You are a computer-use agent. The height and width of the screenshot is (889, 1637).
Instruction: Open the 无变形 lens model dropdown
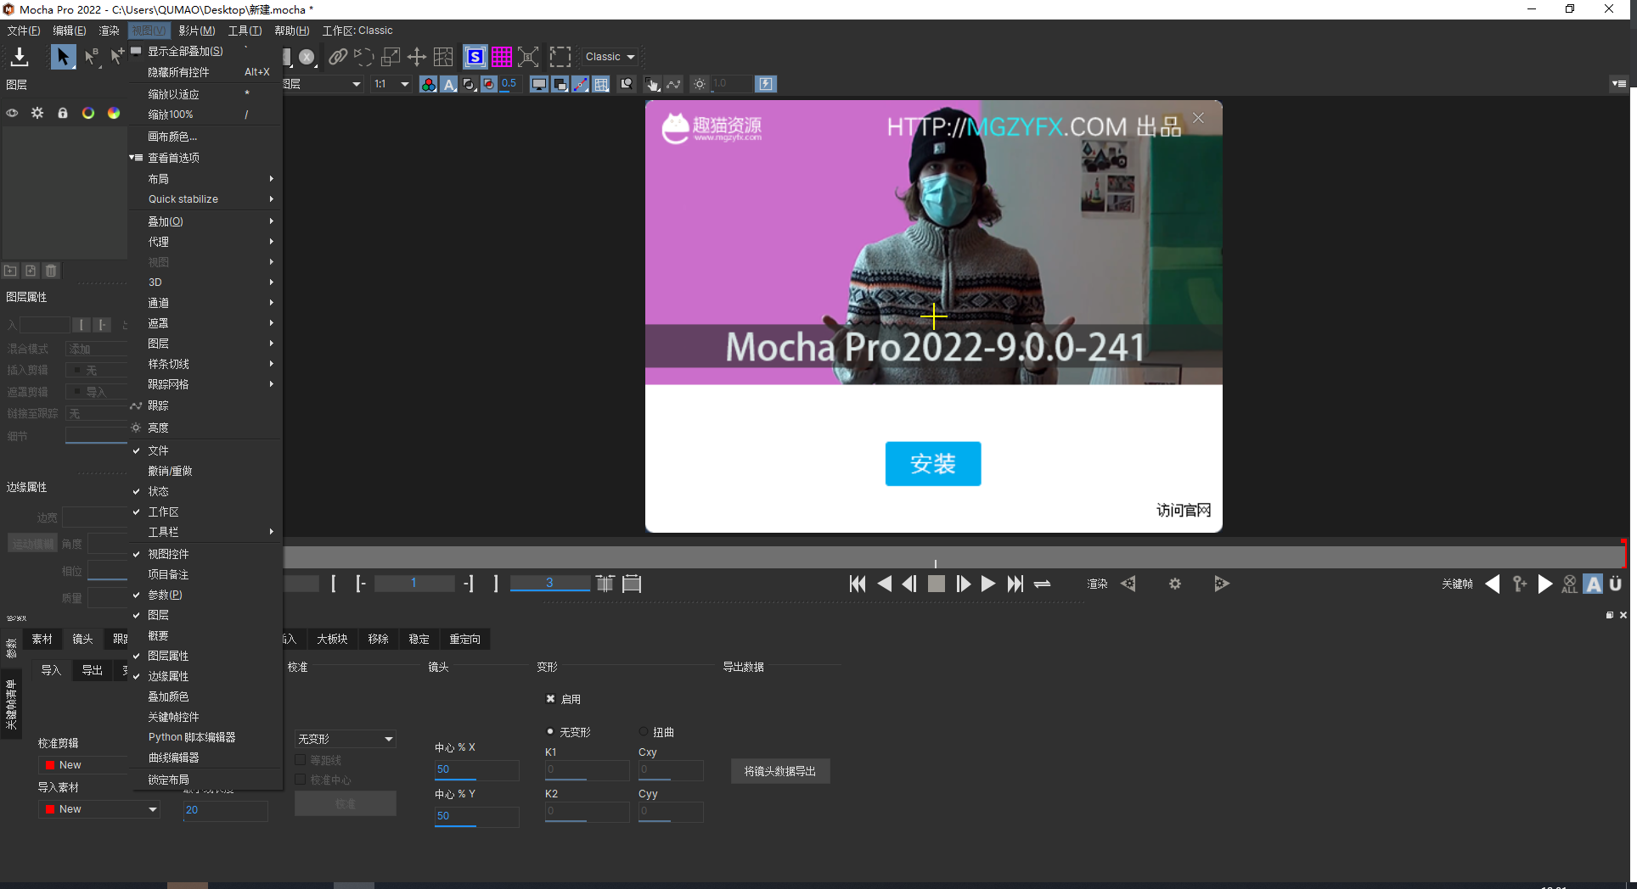tap(345, 739)
